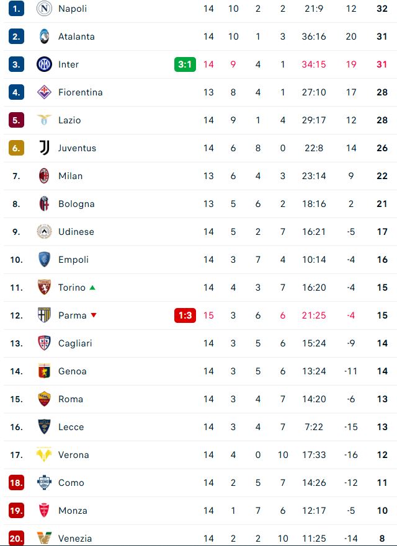Click the Verona yellow crest icon
Screen dimensions: 397x546
[44, 455]
